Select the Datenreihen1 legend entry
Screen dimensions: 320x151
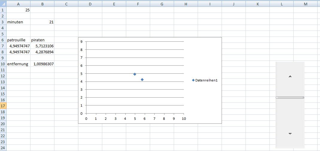pyautogui.click(x=207, y=80)
